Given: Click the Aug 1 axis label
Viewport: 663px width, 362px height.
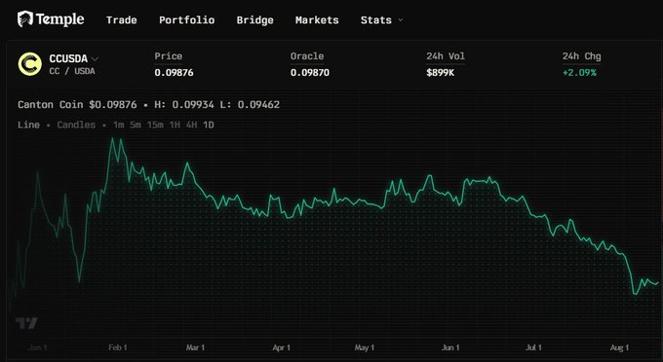Looking at the screenshot, I should [x=619, y=347].
